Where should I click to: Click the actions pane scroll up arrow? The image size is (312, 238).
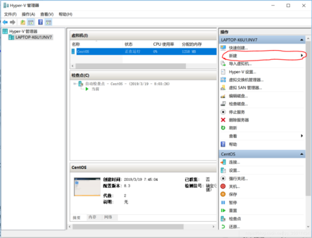coord(308,38)
